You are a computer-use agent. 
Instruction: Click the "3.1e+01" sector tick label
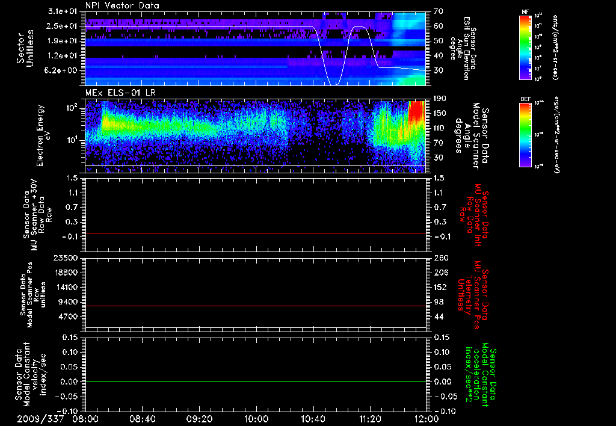(x=62, y=11)
